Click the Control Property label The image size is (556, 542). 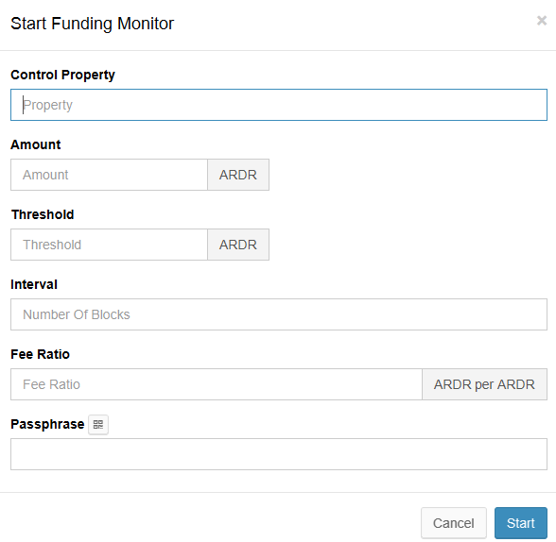tap(62, 75)
